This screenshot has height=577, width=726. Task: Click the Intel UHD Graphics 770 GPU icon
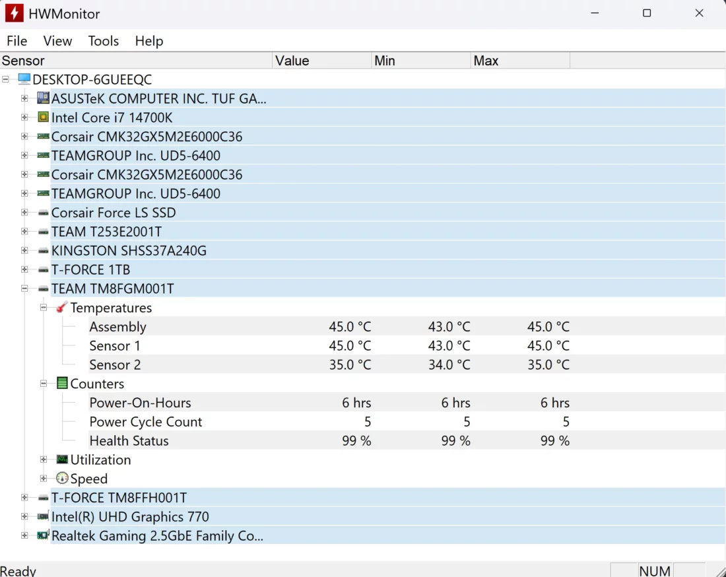43,516
